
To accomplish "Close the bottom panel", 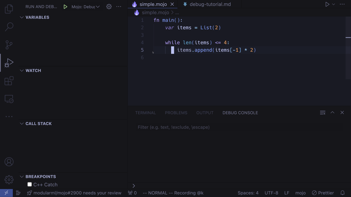I will 342,112.
